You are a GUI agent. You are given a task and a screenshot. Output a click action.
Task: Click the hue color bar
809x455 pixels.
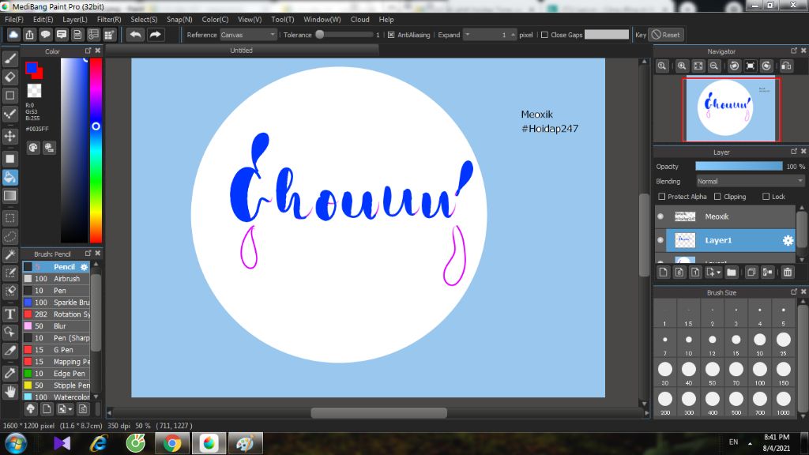click(96, 150)
